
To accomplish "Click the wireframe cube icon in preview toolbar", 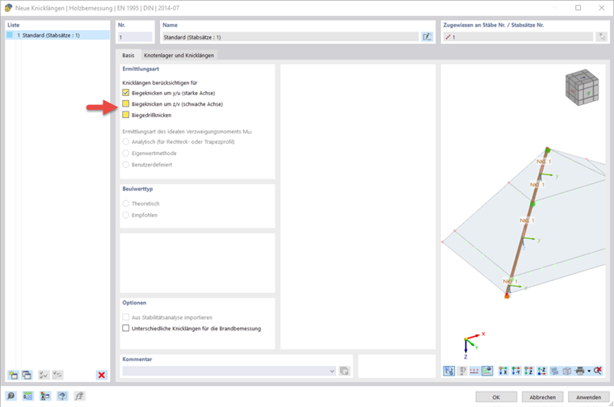I will 567,371.
